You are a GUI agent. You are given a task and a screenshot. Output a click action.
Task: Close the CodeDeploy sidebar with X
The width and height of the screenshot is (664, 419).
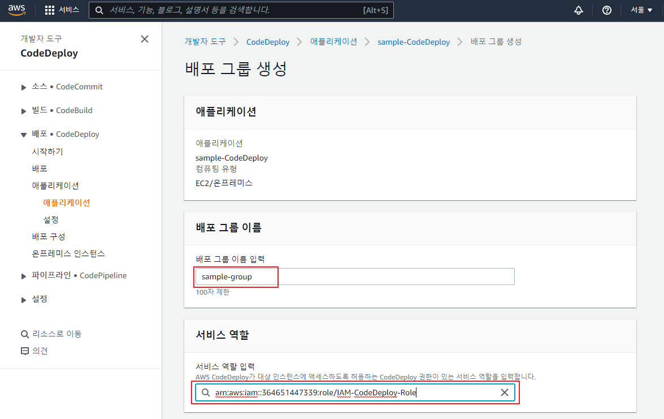pos(145,39)
